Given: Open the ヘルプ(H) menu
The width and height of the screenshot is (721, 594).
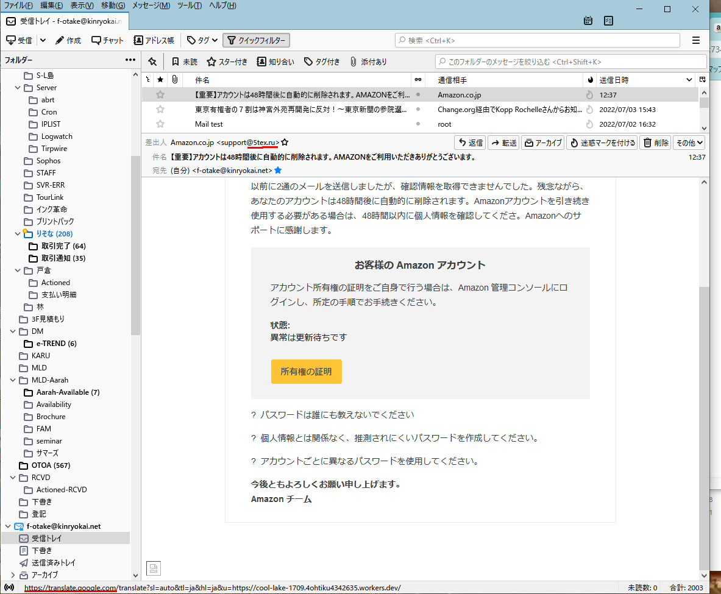Looking at the screenshot, I should 222,5.
